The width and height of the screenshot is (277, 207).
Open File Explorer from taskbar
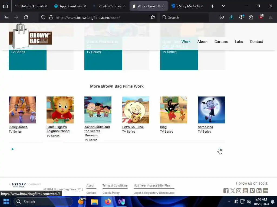coord(94,202)
